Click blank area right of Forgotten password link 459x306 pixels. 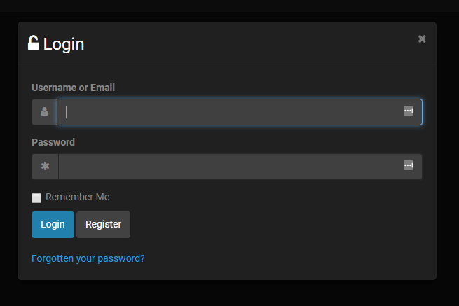[294, 258]
